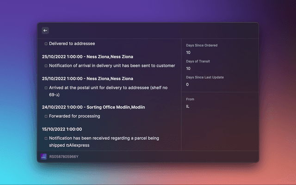
Task: Click 'Delivered to addressee' text
Action: click(72, 44)
